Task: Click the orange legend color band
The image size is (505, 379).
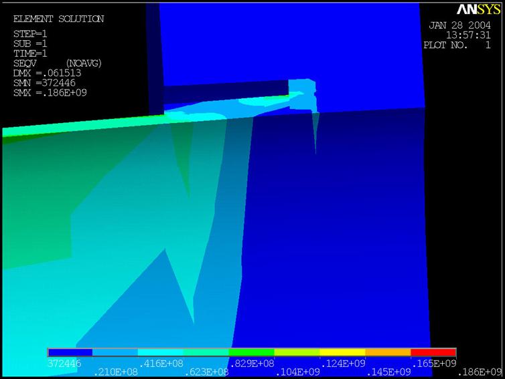Action: tap(388, 352)
